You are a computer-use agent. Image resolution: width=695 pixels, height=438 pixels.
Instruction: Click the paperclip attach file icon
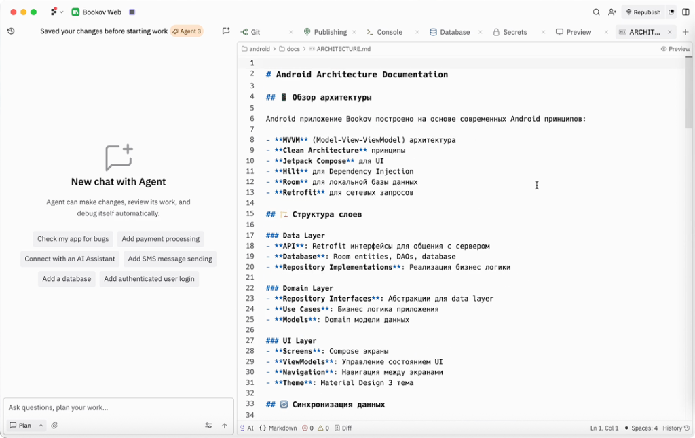tap(54, 426)
